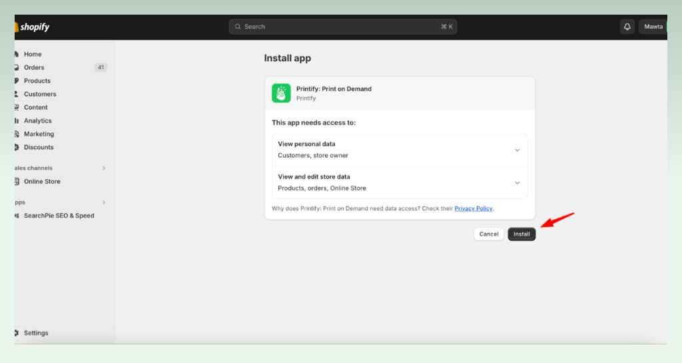Expand View and edit store data

coord(517,182)
